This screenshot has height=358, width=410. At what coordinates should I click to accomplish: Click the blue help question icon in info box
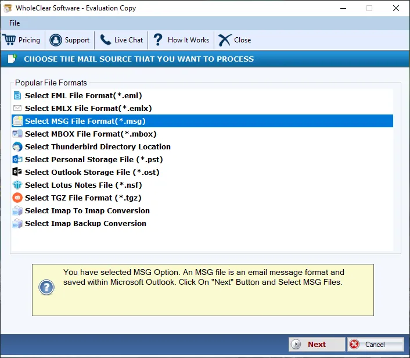[x=46, y=287]
